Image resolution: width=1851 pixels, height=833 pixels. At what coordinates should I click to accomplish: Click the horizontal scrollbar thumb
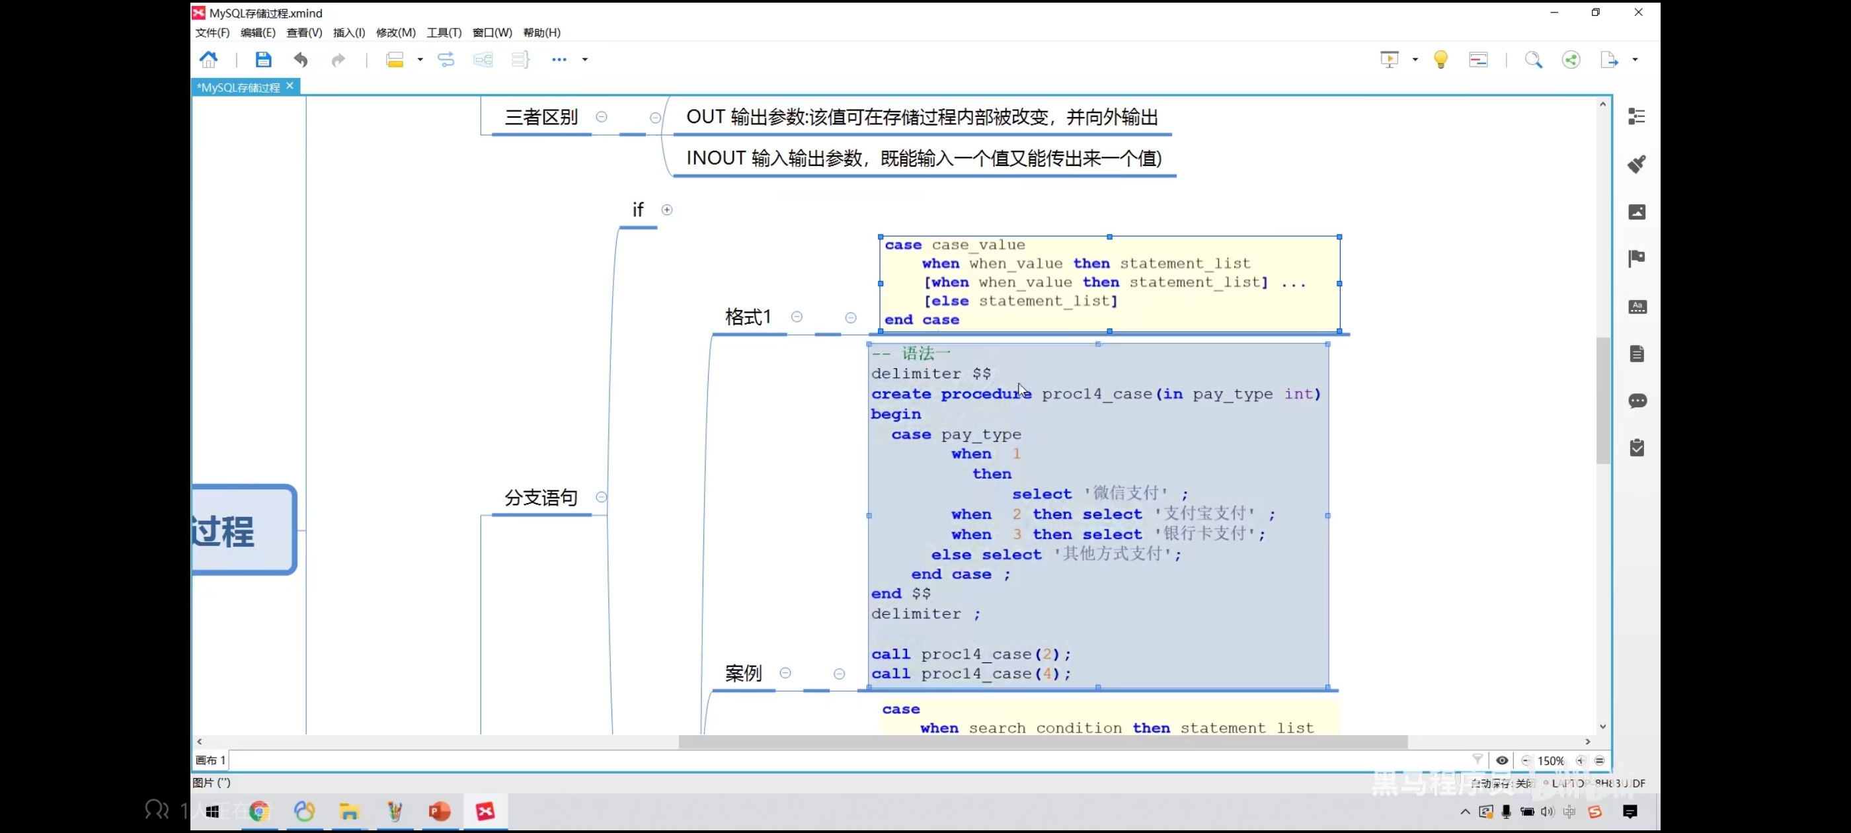click(x=1042, y=742)
